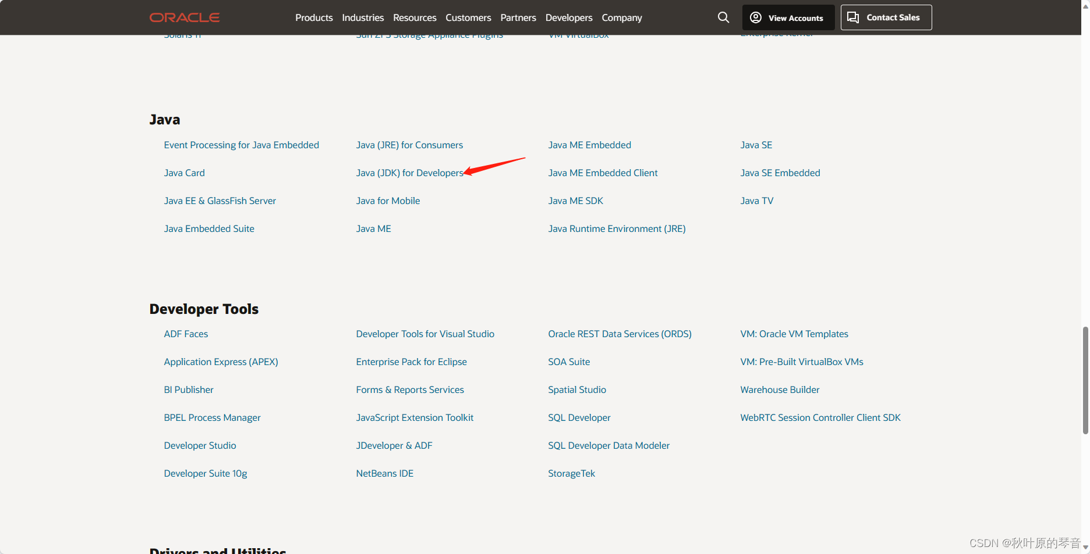Open the Developers menu
This screenshot has height=554, width=1090.
(569, 17)
